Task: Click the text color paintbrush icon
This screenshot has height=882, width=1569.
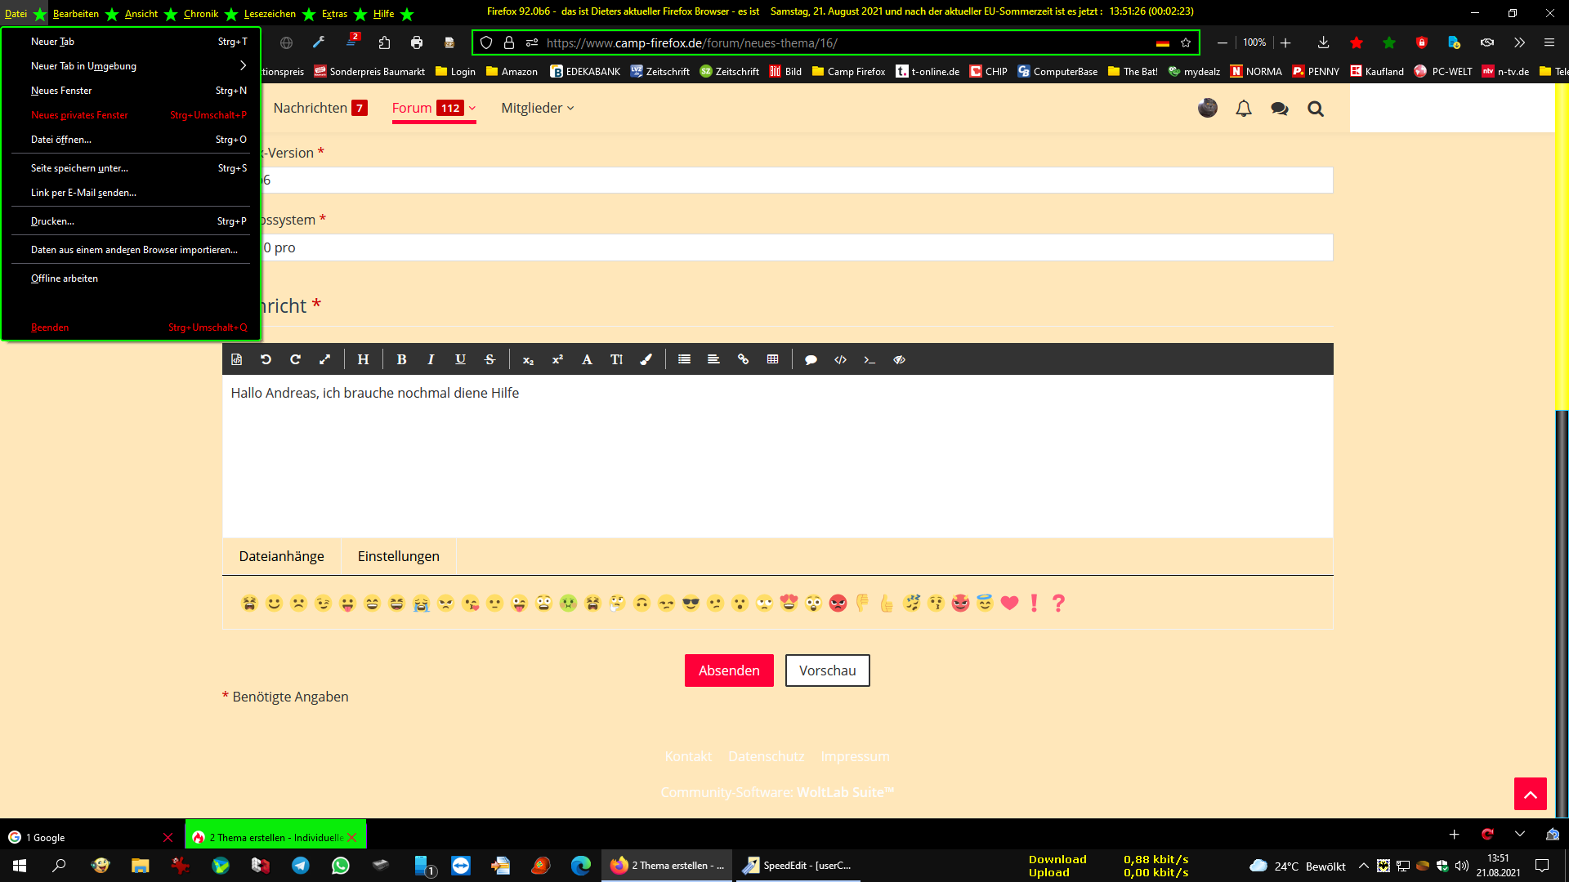Action: point(646,359)
